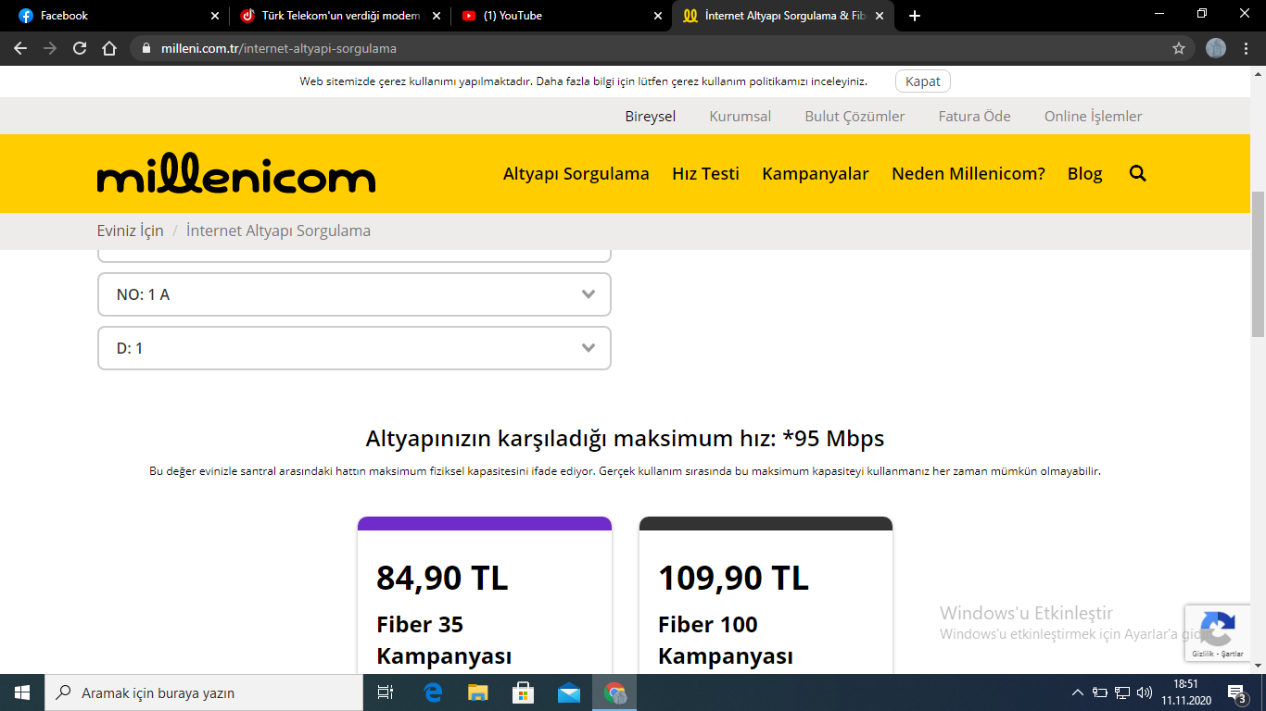Show hidden tray icons with the chevron
Image resolution: width=1266 pixels, height=711 pixels.
[x=1077, y=692]
